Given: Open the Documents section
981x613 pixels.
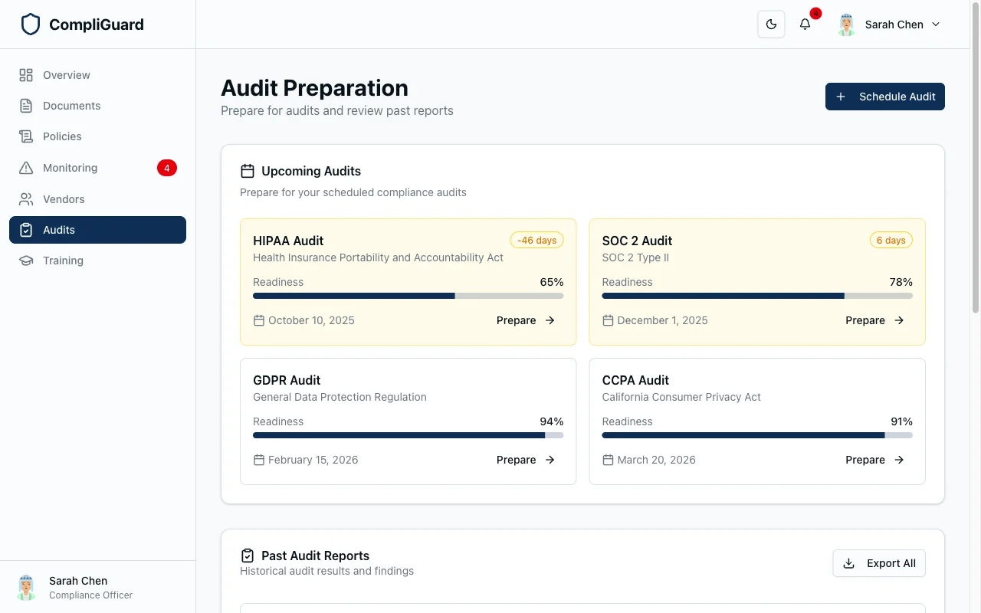Looking at the screenshot, I should 71,105.
